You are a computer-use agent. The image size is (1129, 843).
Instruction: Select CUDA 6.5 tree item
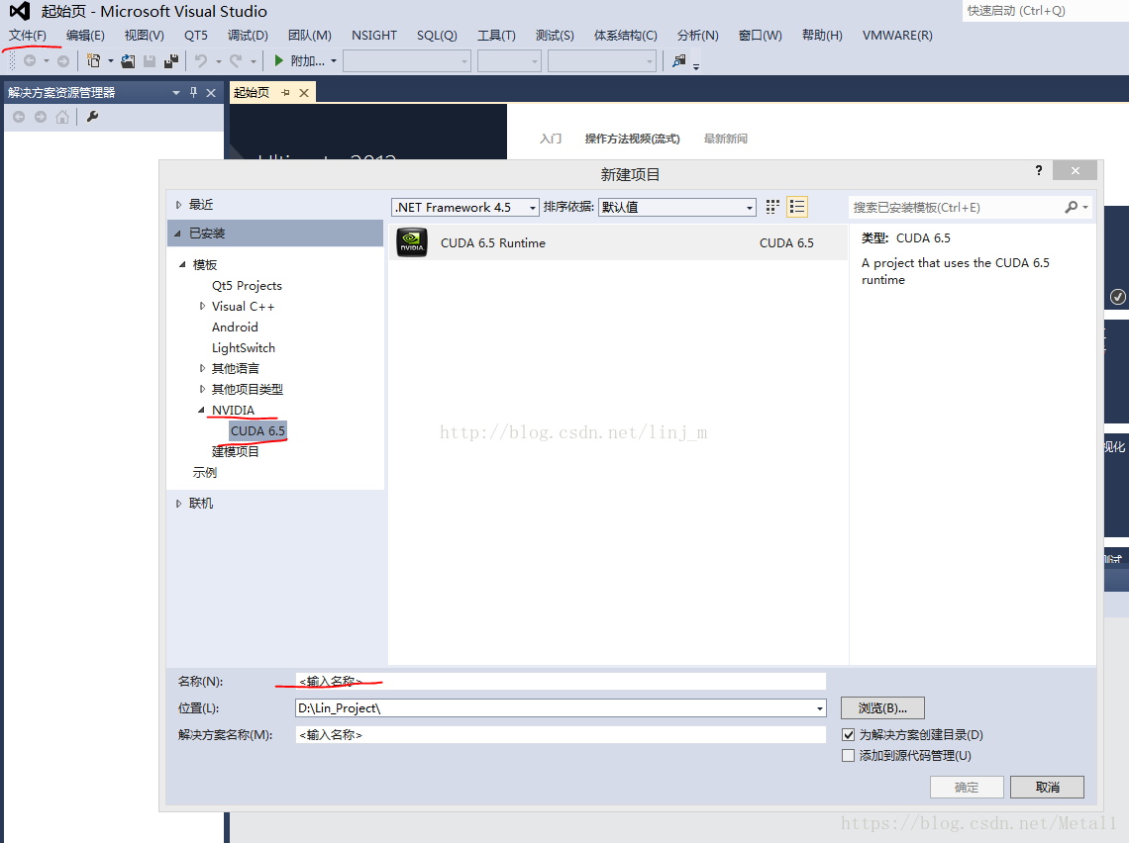coord(257,430)
